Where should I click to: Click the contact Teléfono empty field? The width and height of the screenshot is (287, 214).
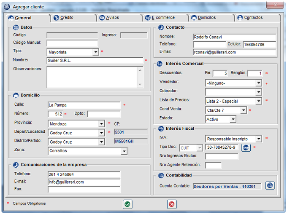point(209,45)
